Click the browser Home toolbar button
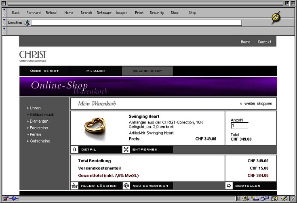 (69, 13)
